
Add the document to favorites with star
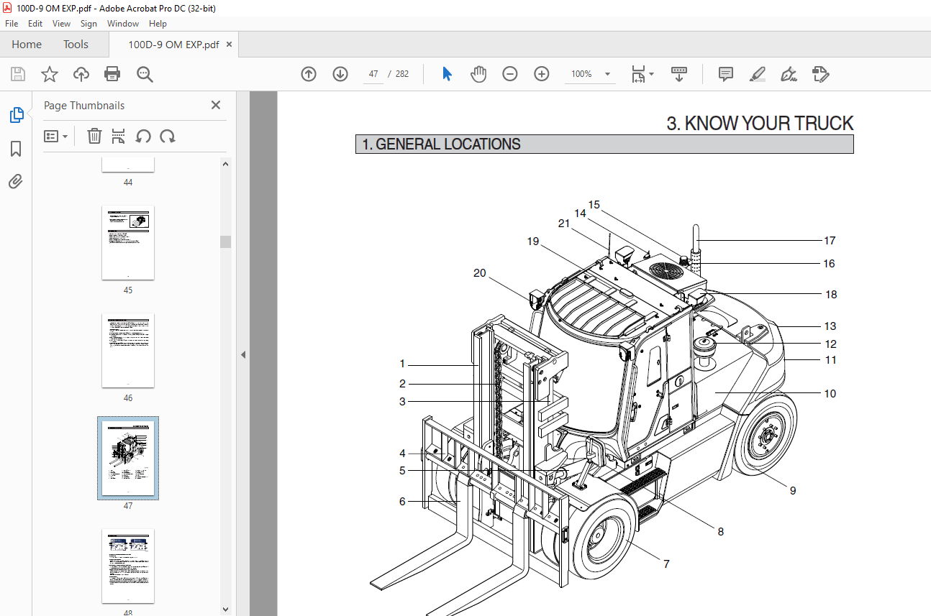click(49, 74)
